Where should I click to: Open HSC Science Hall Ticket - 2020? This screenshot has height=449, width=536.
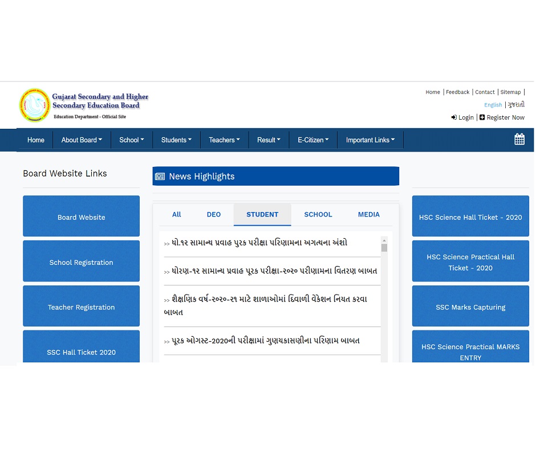point(470,216)
